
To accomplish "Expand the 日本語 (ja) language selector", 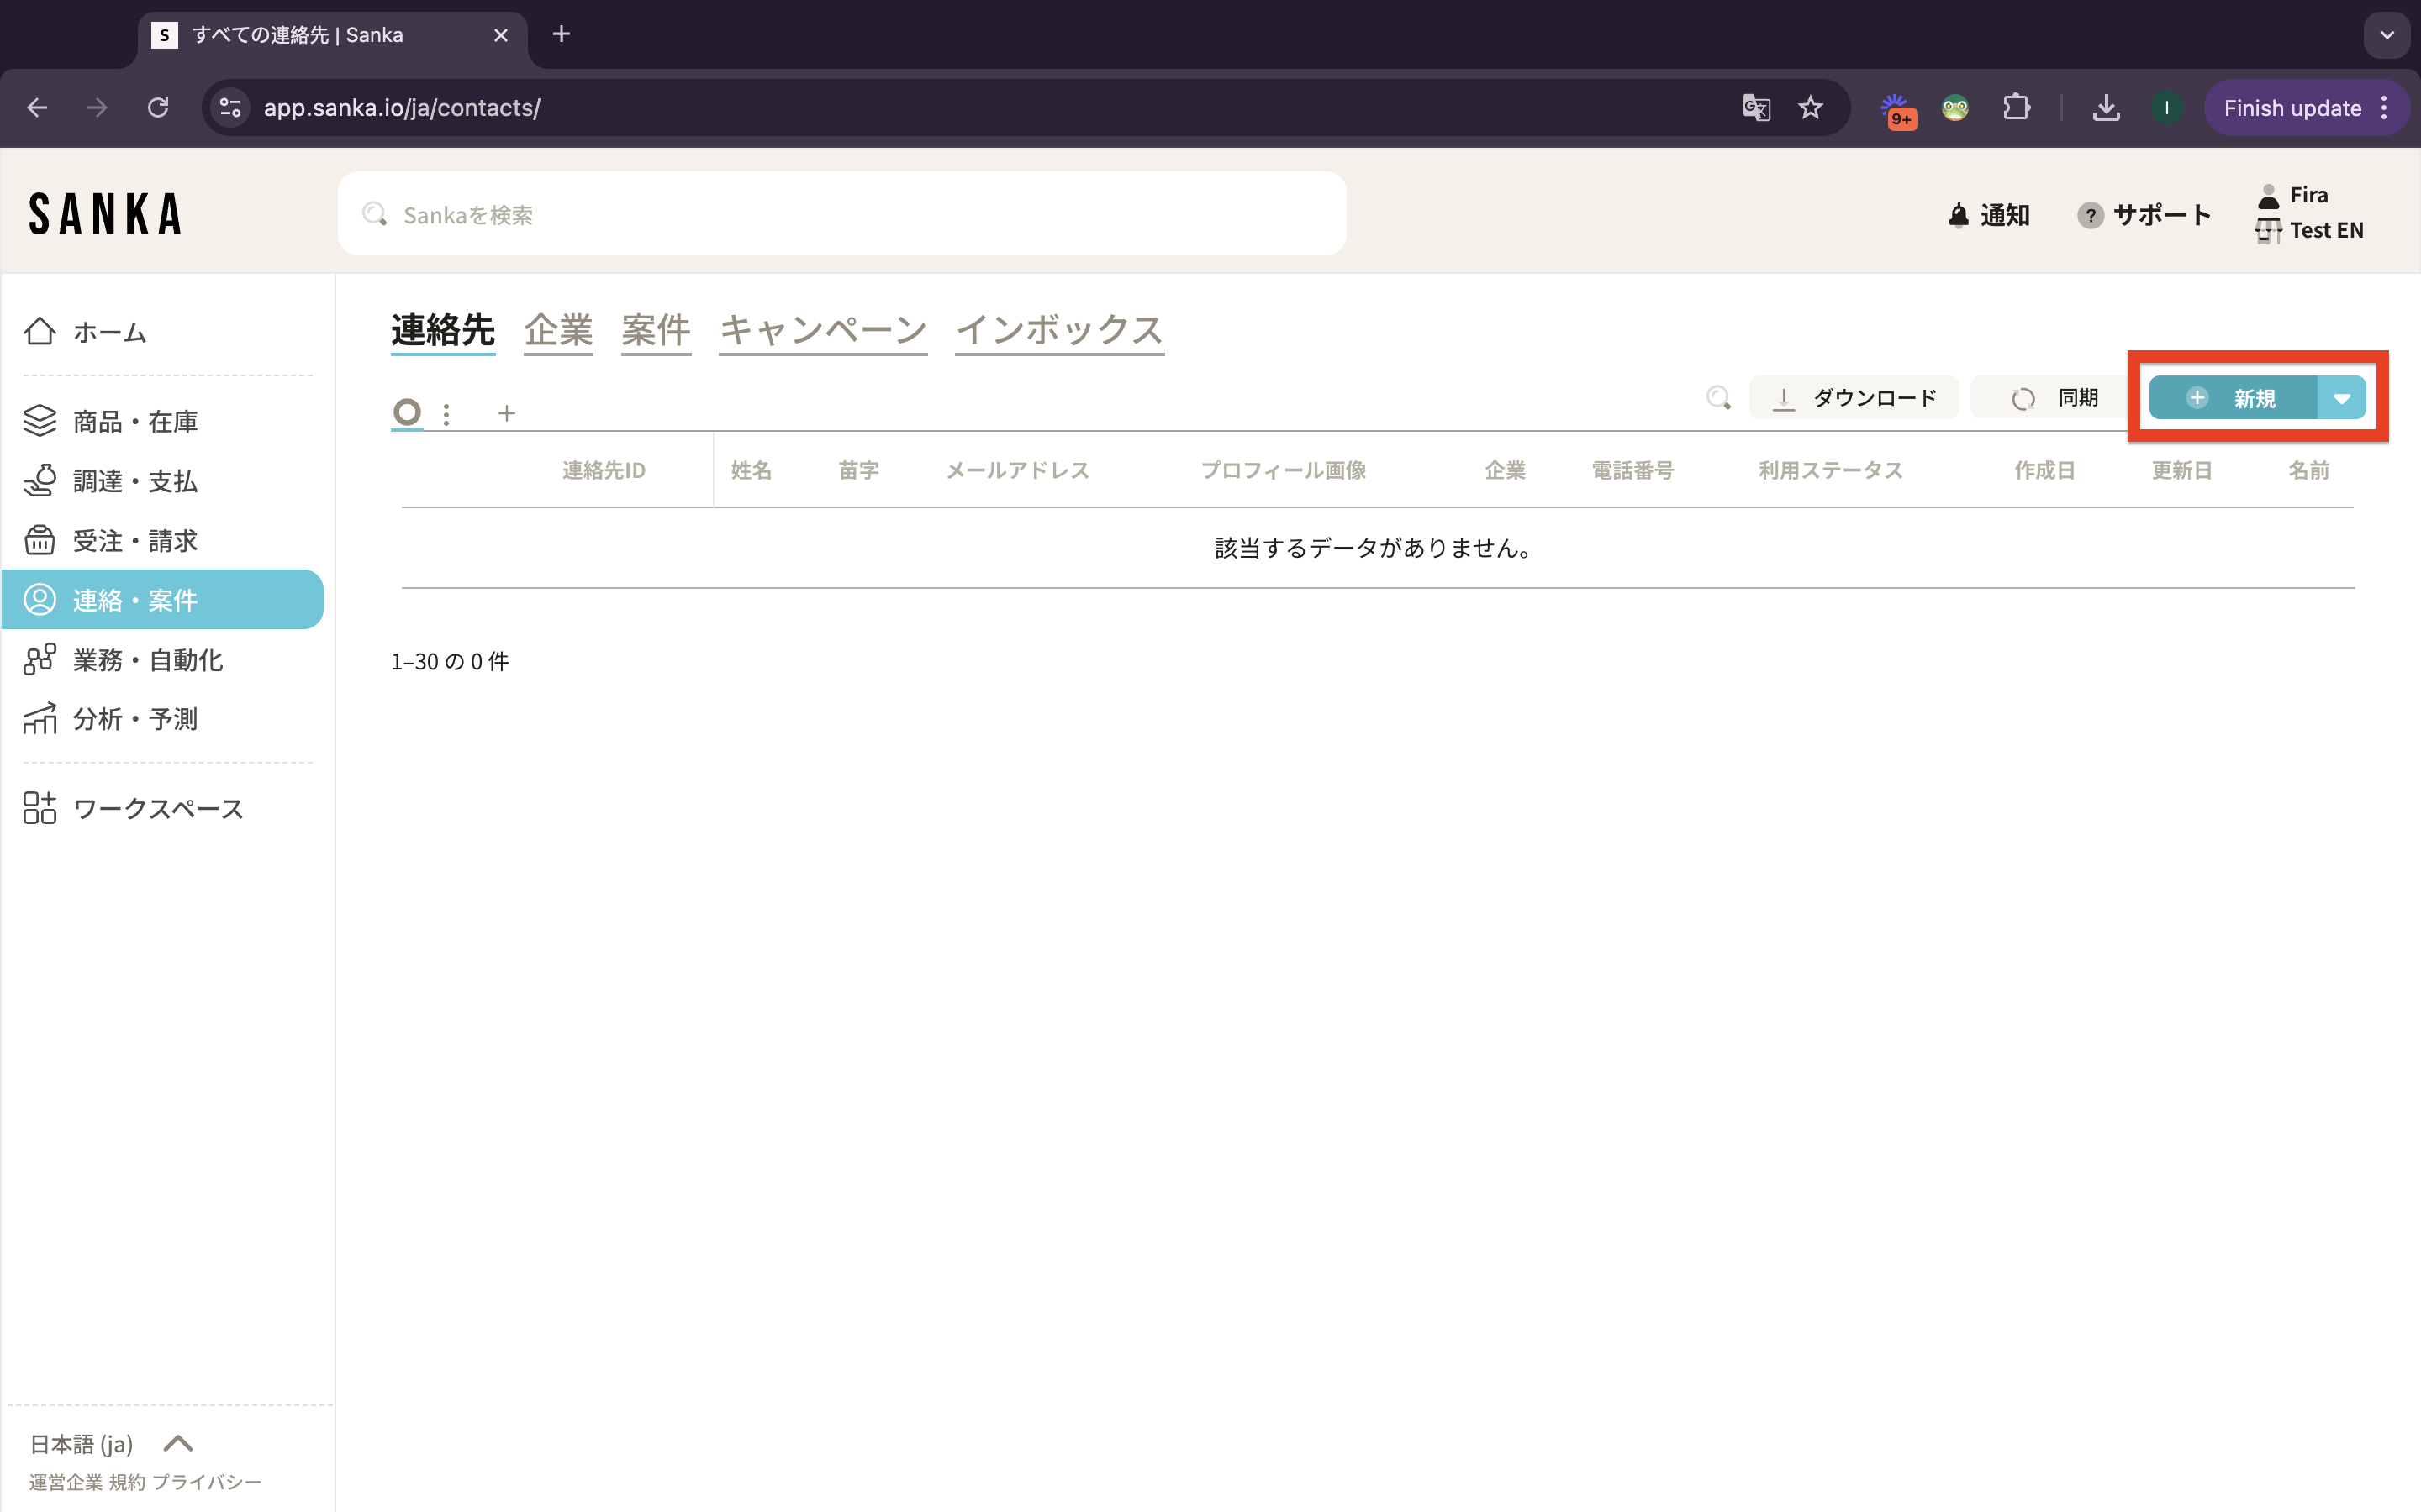I will point(110,1443).
